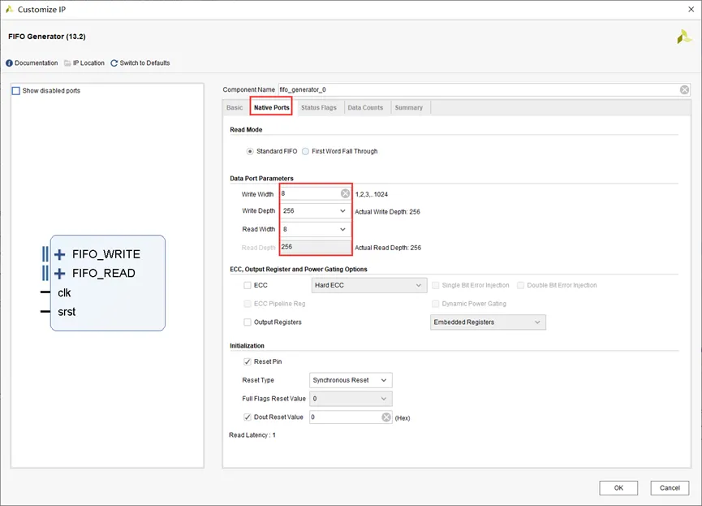
Task: Close the Customize IP dialog
Action: (x=691, y=10)
